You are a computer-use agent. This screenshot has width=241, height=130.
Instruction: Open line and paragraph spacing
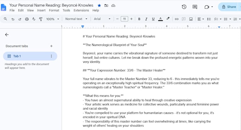pos(209,19)
